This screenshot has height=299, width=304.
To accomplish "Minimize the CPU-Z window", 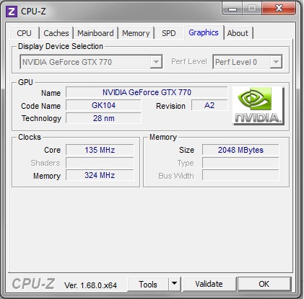I will tap(233, 9).
